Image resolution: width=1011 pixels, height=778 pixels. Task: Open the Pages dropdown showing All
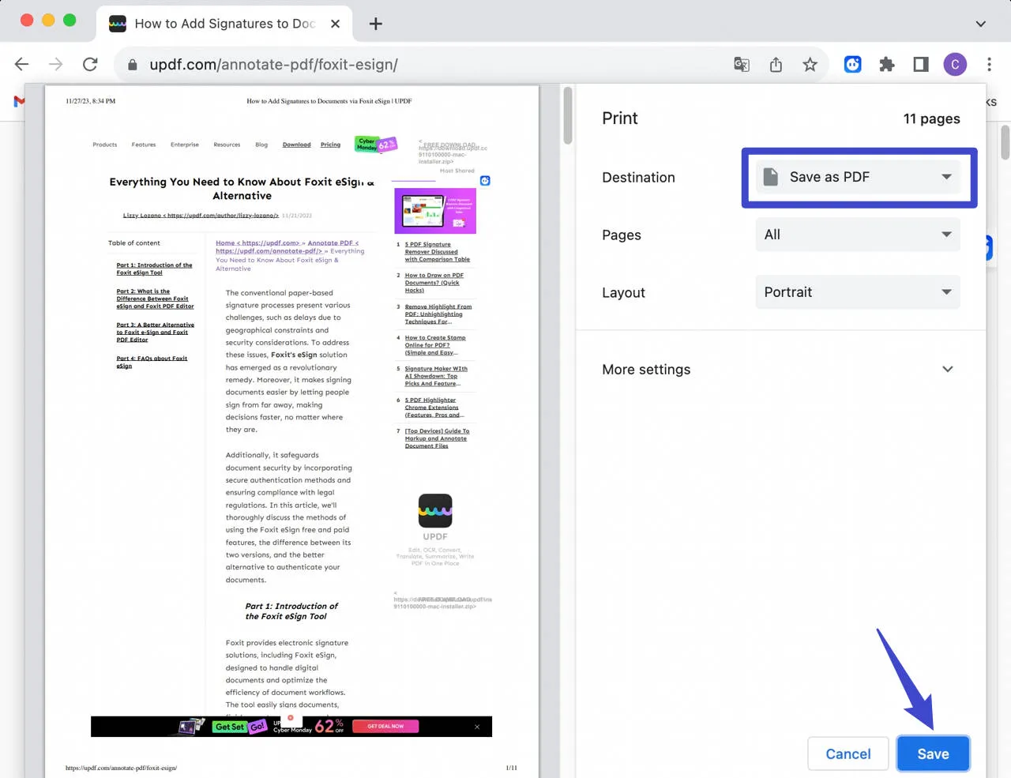pos(858,234)
